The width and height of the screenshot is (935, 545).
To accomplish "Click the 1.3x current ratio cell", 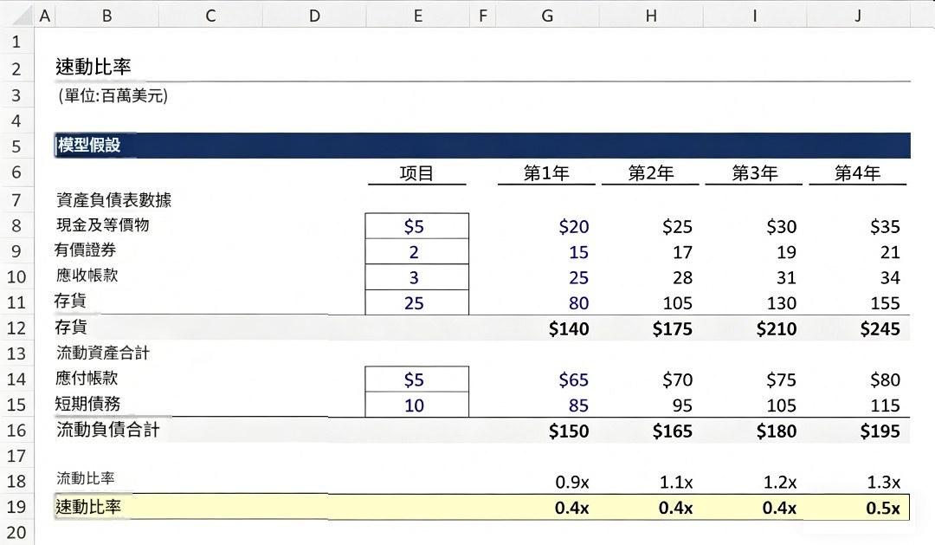I will pyautogui.click(x=884, y=483).
